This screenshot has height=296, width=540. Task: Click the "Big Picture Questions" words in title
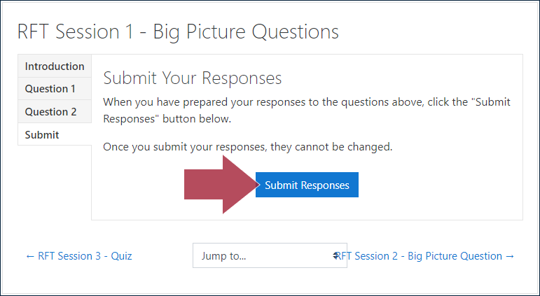[x=246, y=32]
